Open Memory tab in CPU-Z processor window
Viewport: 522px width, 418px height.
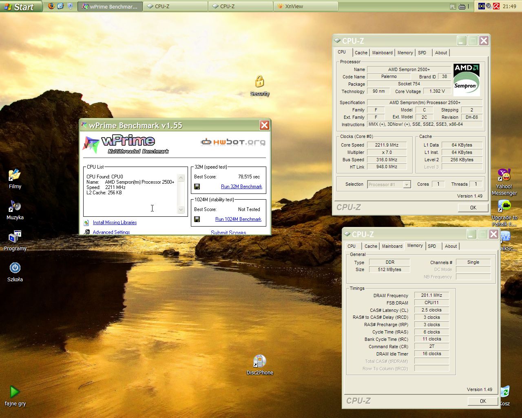coord(405,53)
